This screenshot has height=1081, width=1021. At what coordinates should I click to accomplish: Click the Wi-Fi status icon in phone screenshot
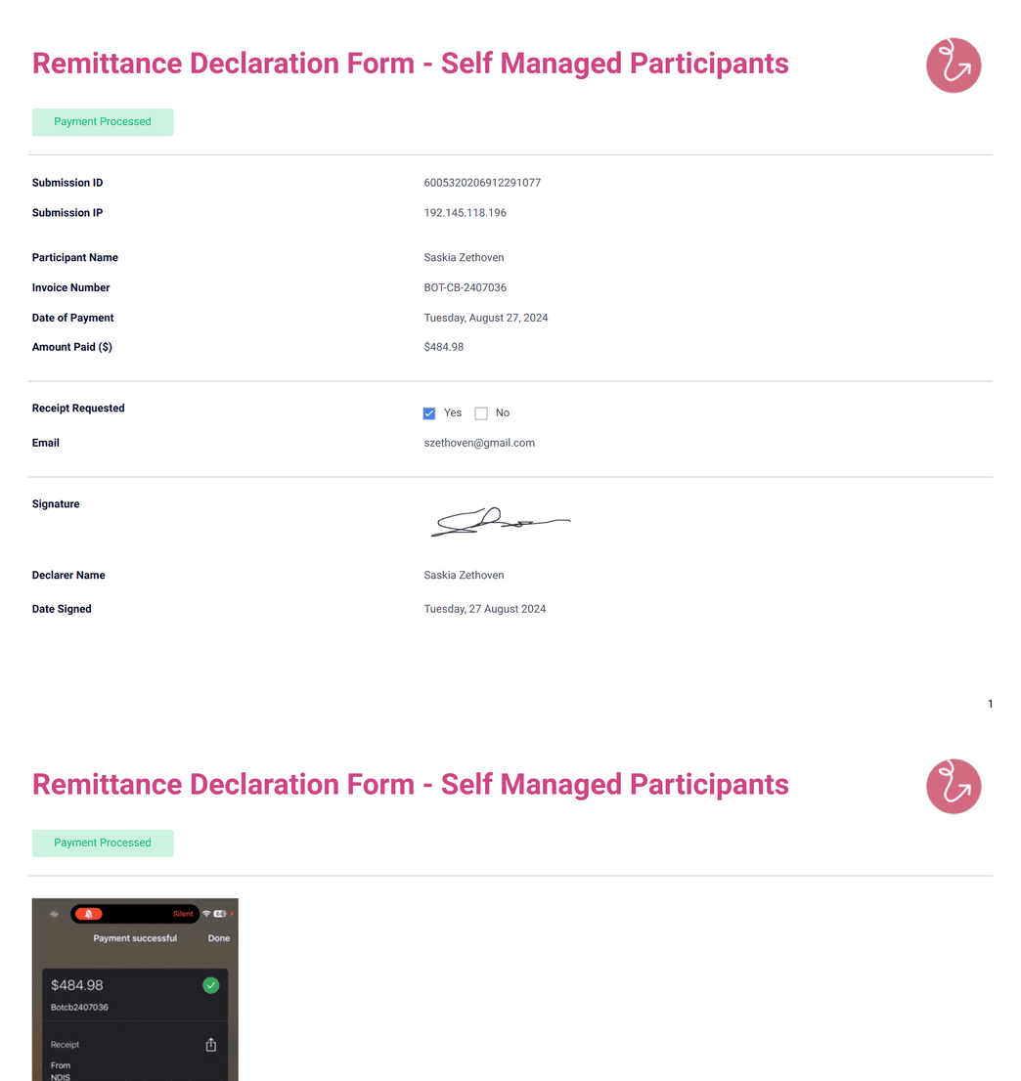[x=206, y=914]
